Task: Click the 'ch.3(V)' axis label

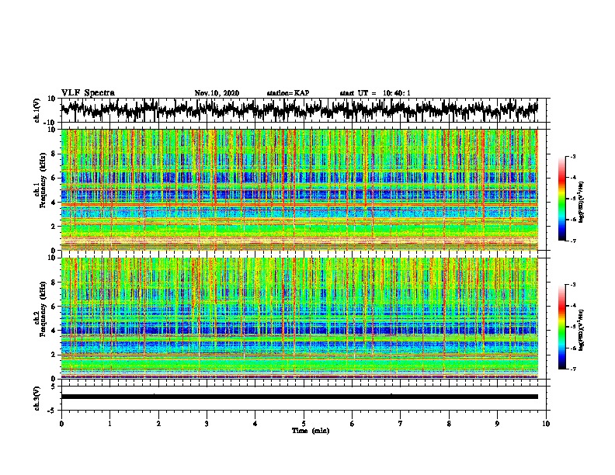Action: tap(37, 398)
